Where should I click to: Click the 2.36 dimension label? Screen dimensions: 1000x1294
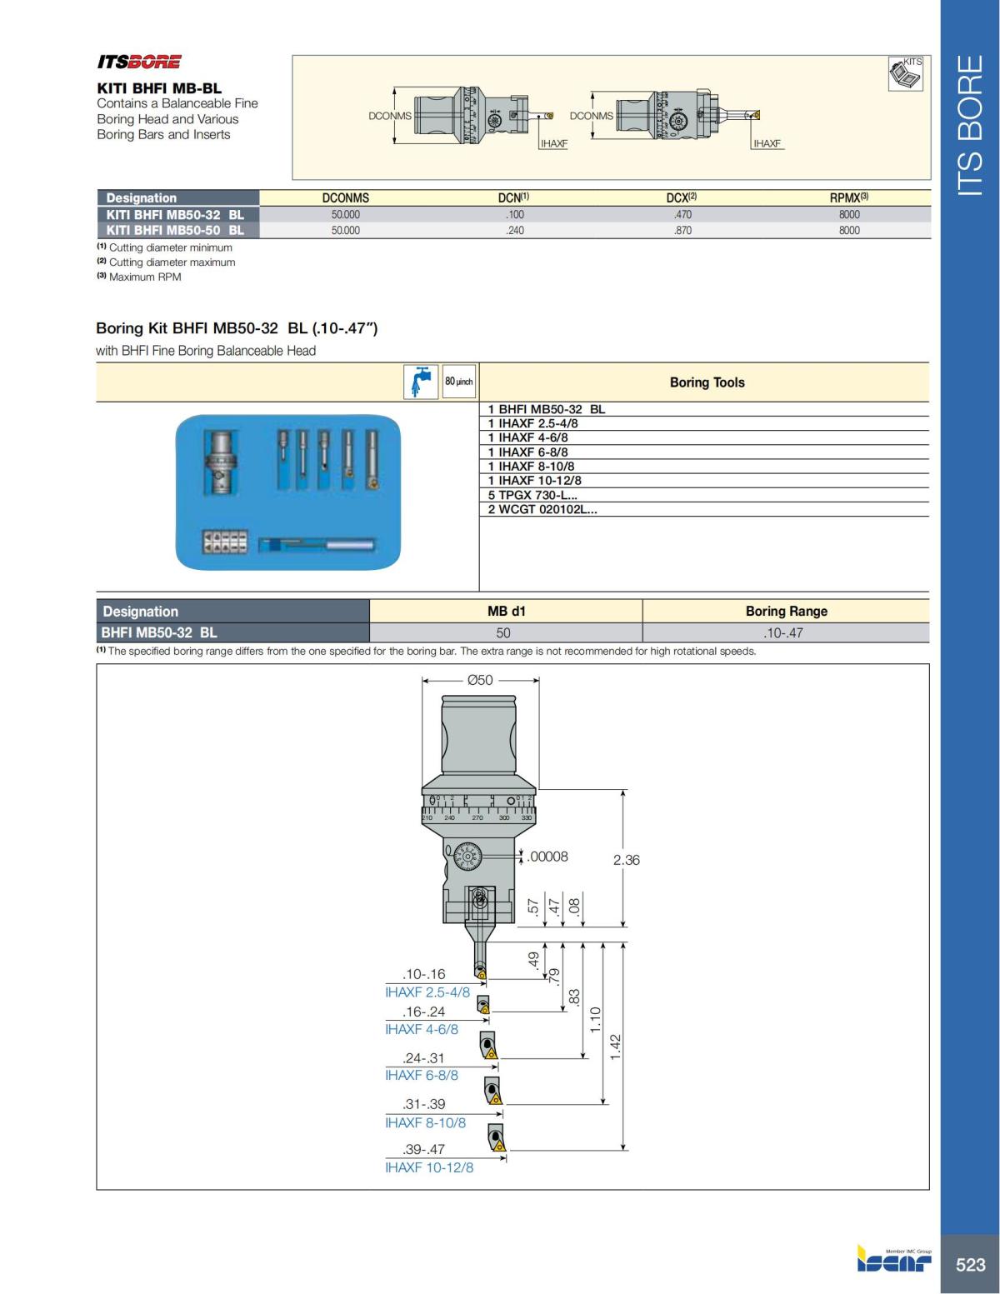pyautogui.click(x=626, y=860)
